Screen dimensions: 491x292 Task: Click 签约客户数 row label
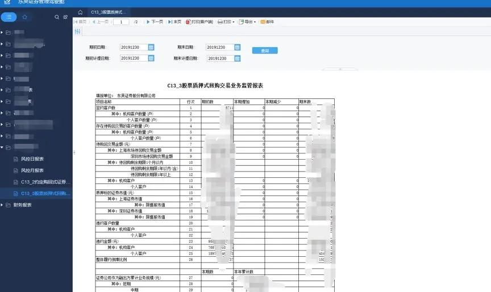point(106,108)
